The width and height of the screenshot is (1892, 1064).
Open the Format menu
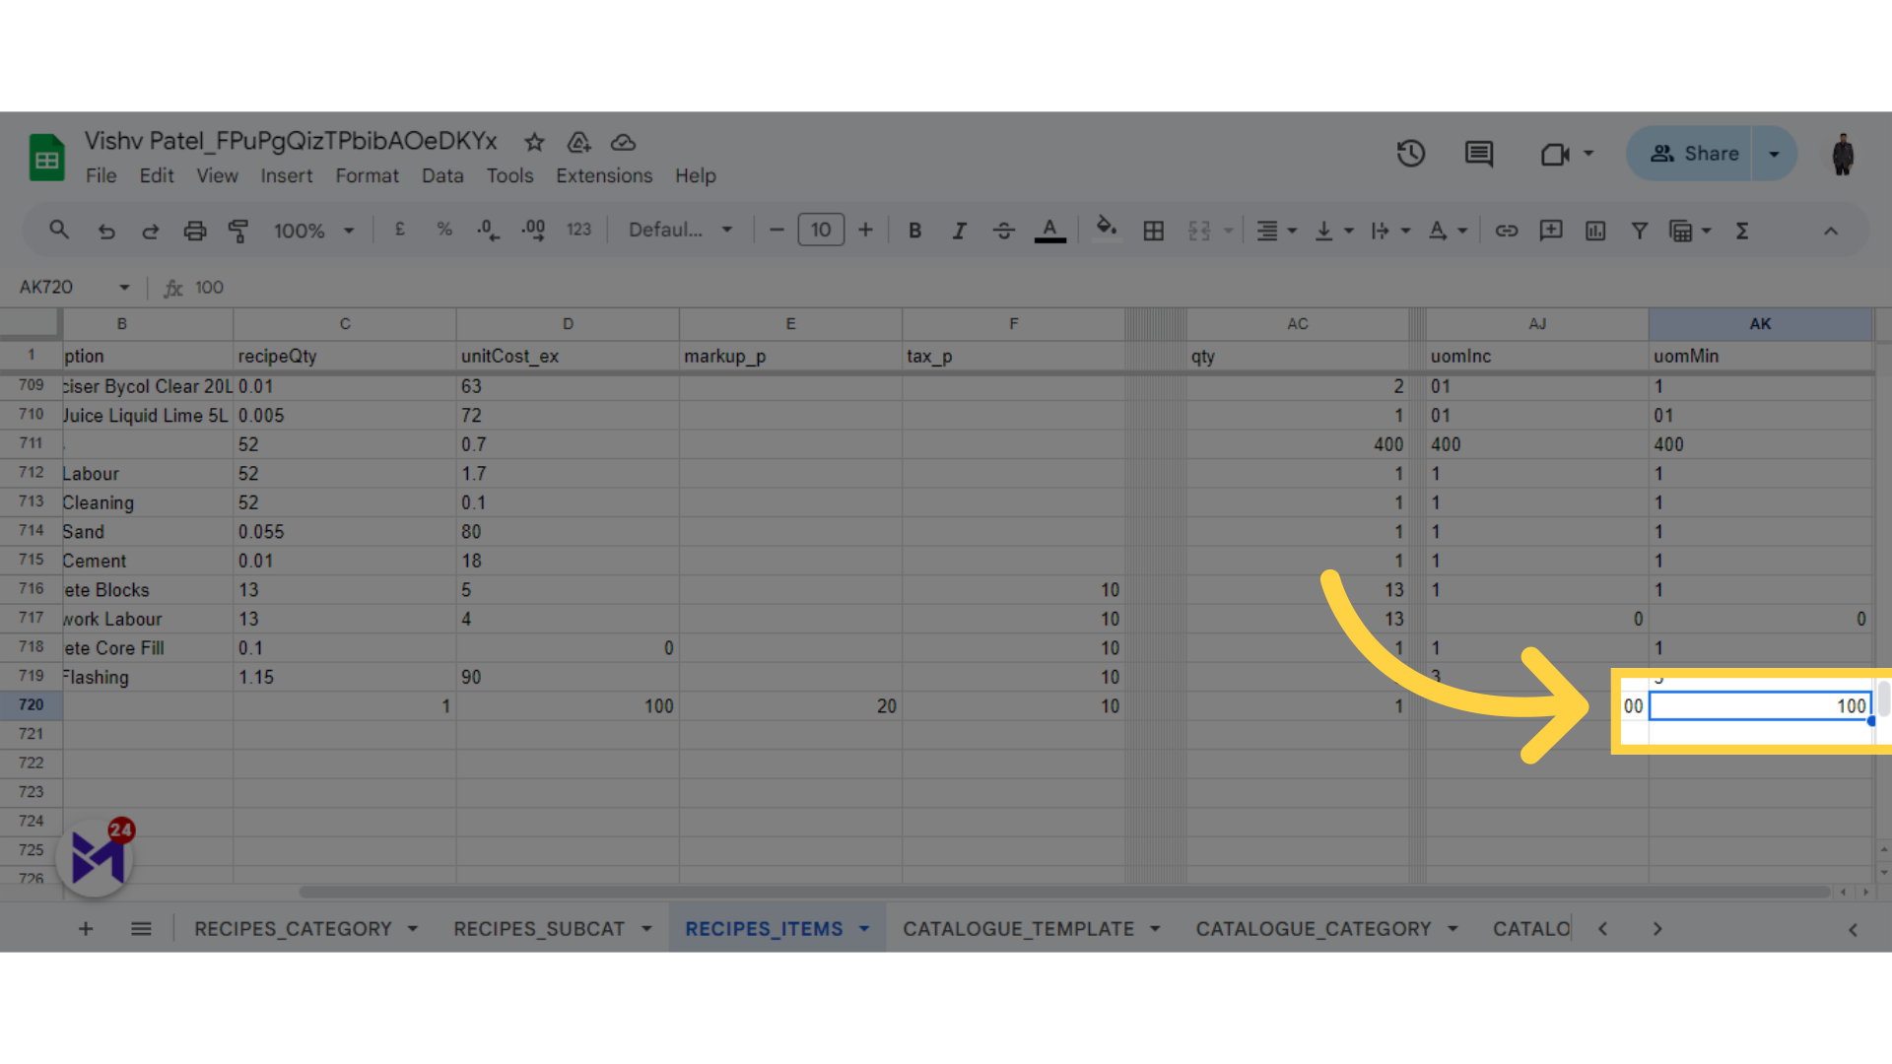tap(367, 175)
